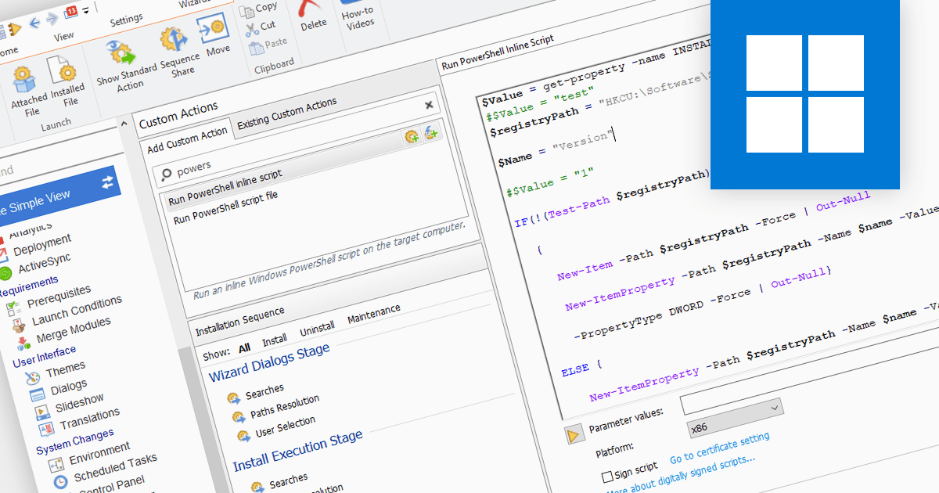The height and width of the screenshot is (493, 939).
Task: Click the User Interface section header
Action: point(45,356)
